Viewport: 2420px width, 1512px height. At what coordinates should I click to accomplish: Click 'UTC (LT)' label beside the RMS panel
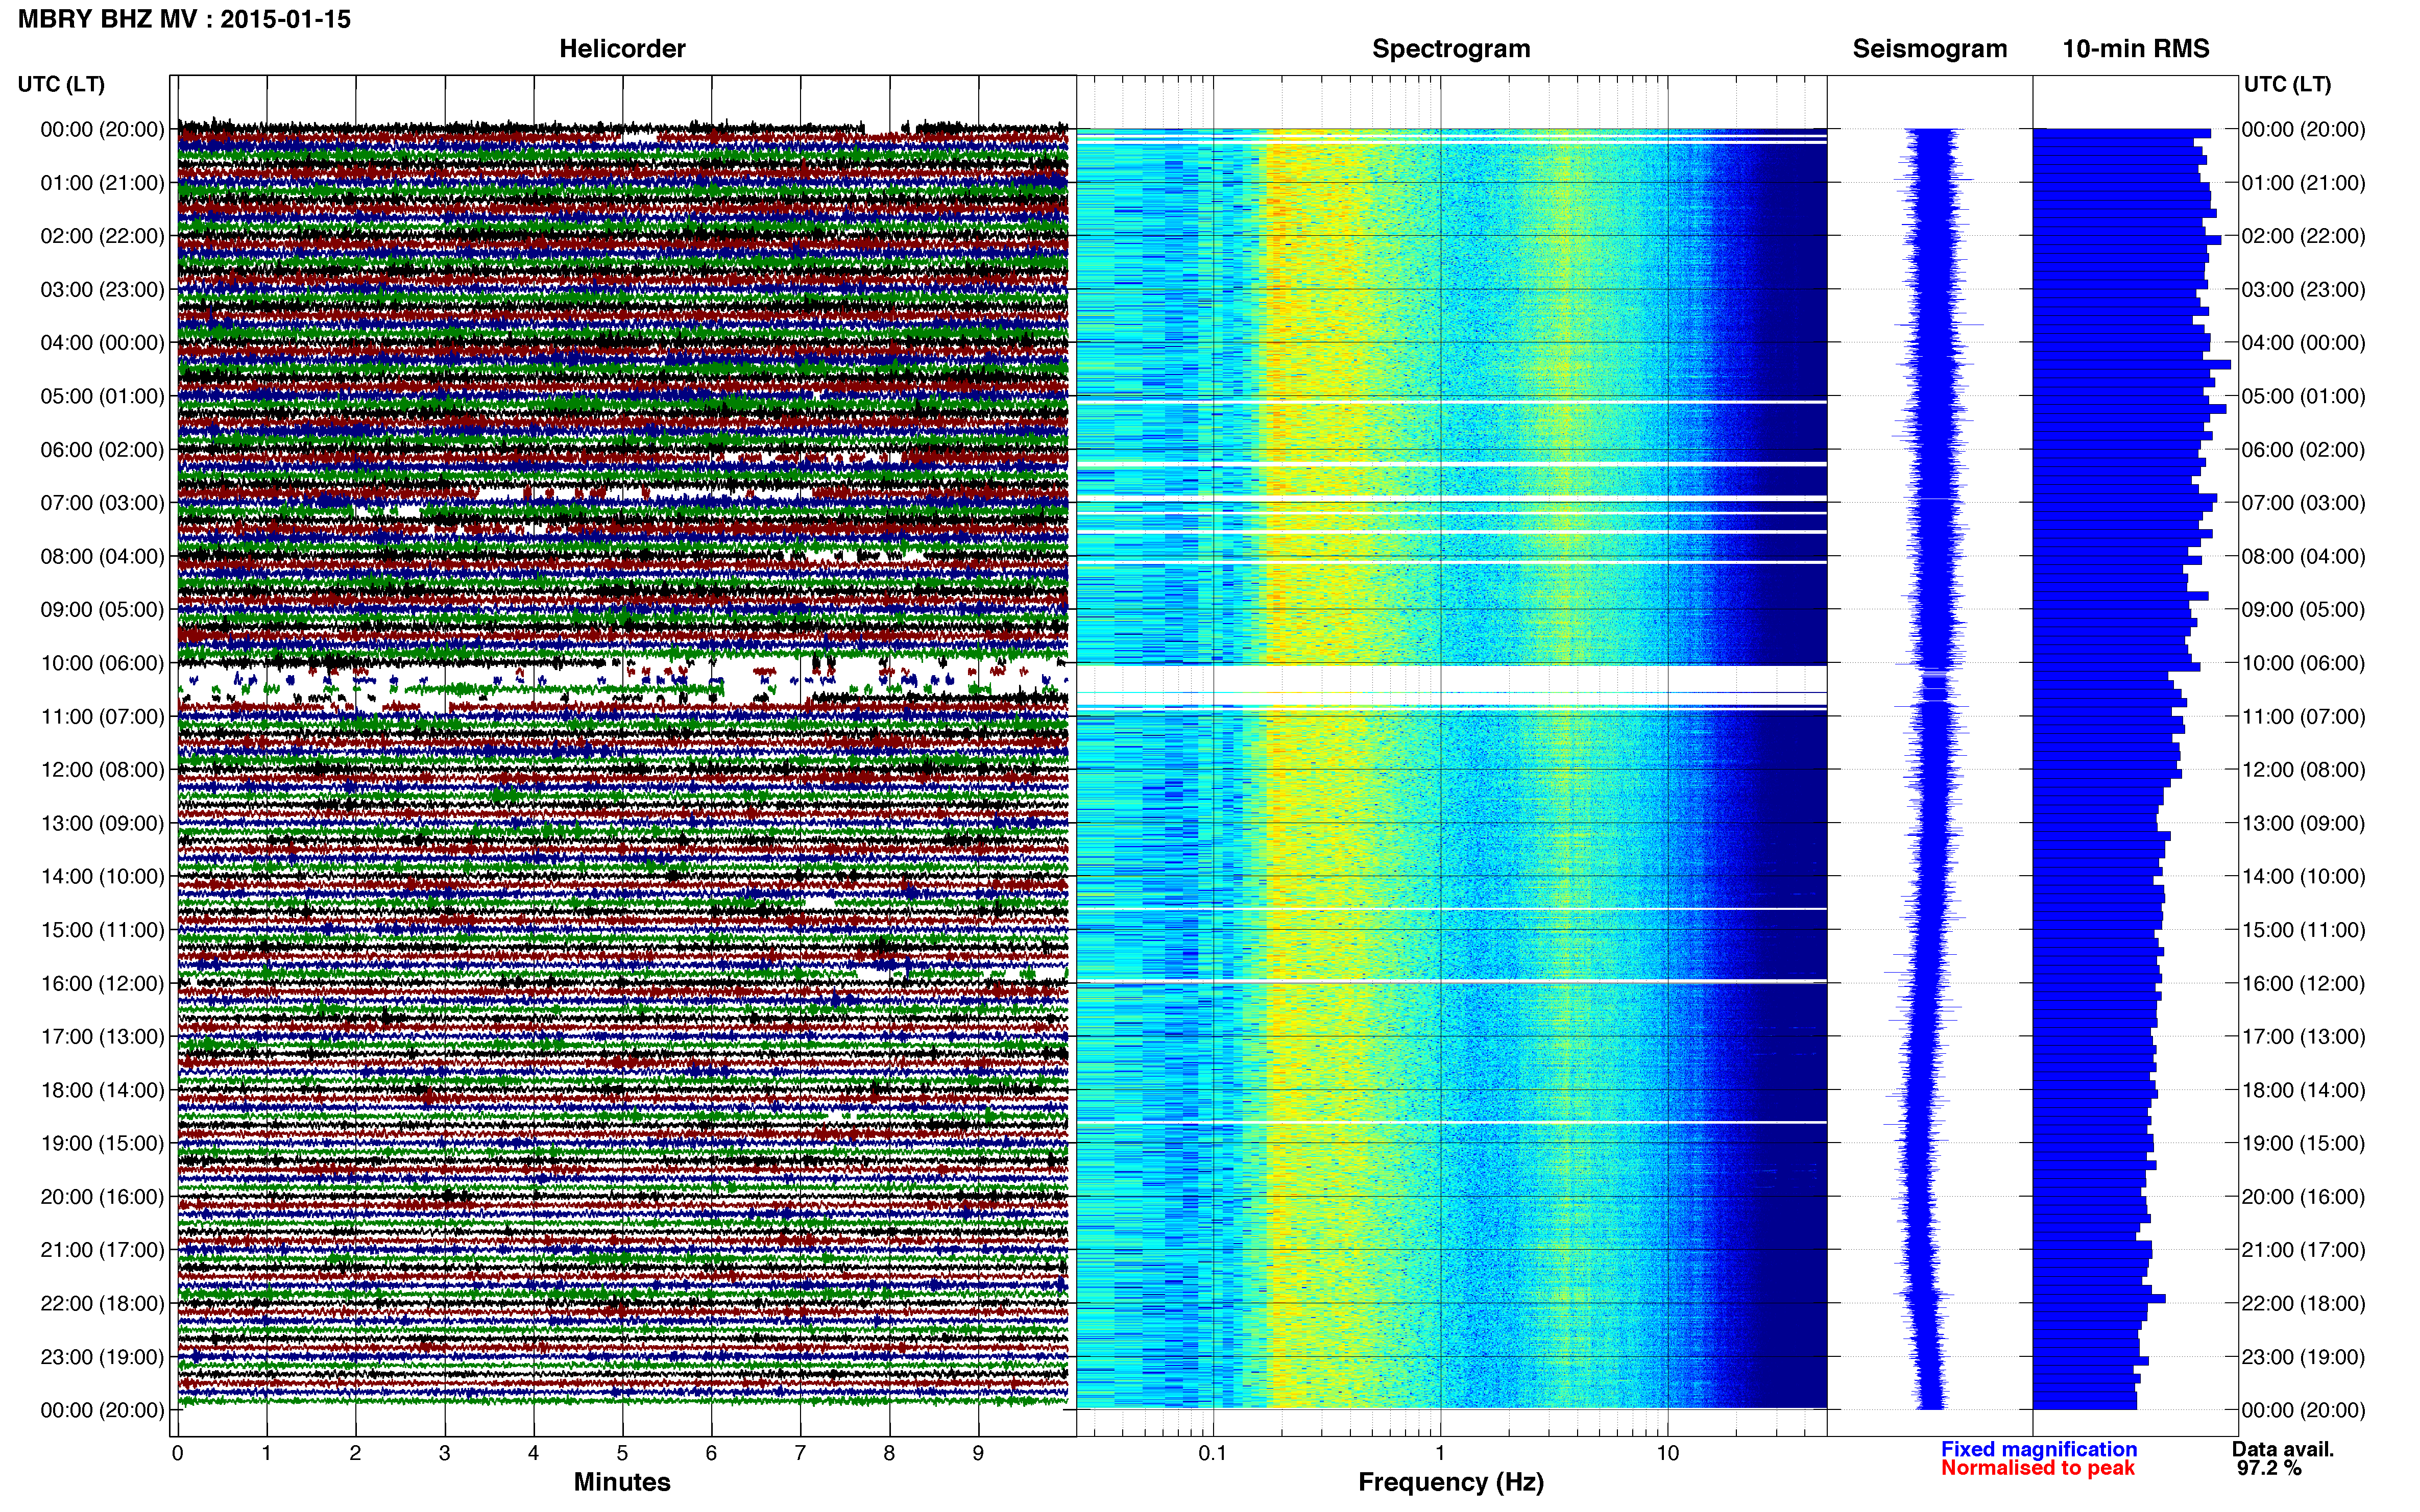pos(2287,84)
